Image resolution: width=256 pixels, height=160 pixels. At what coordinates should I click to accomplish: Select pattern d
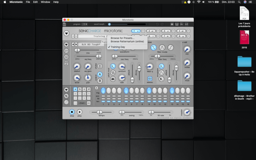pos(89,89)
